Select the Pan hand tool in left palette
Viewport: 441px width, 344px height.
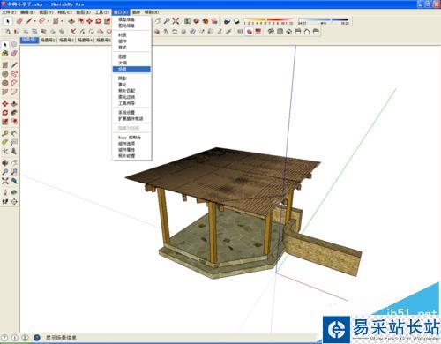point(14,163)
